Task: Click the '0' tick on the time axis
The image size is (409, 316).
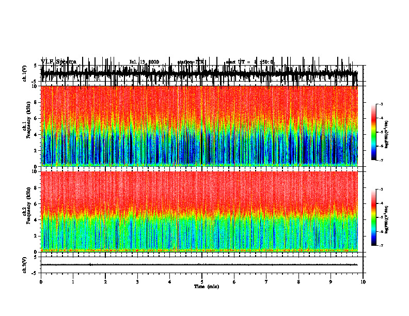Action: (x=41, y=282)
